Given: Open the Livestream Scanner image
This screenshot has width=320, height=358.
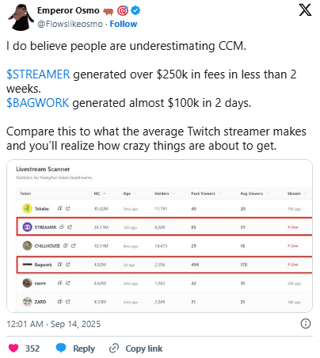Looking at the screenshot, I should 159,236.
